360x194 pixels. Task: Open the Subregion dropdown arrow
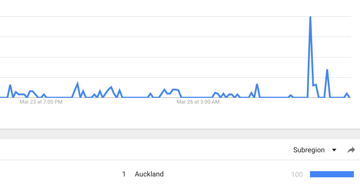(x=334, y=150)
